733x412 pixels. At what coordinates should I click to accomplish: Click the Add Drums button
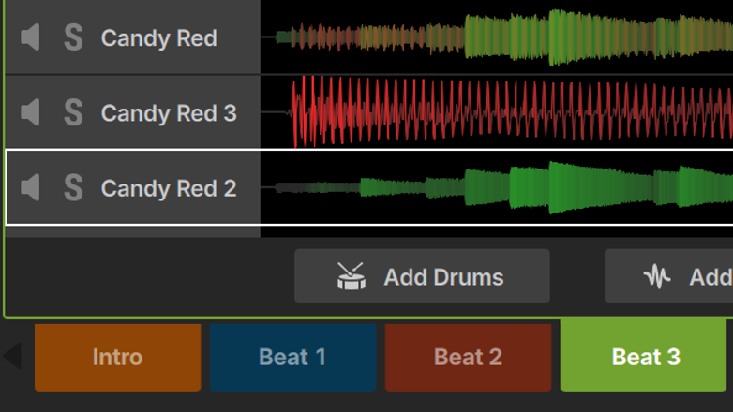coord(422,276)
